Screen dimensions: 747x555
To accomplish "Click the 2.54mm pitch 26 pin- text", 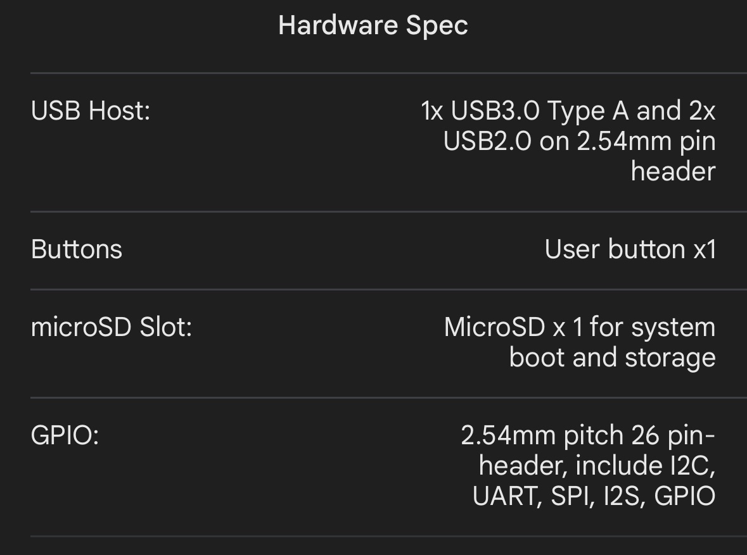I will click(589, 435).
